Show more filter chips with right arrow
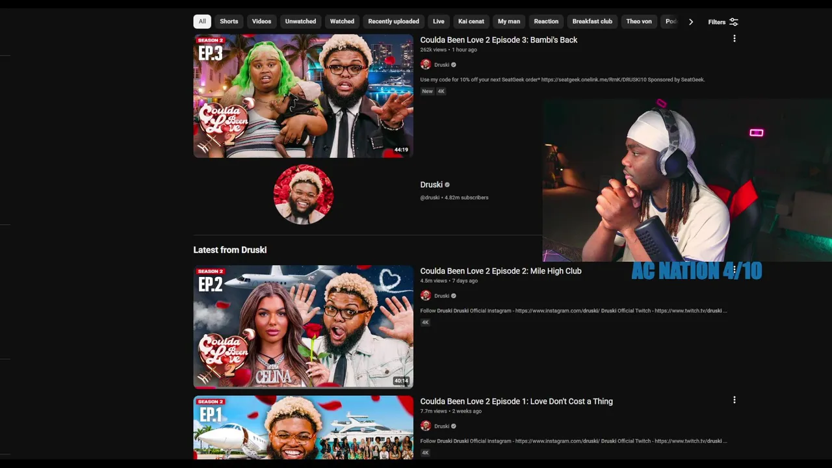 coord(691,21)
